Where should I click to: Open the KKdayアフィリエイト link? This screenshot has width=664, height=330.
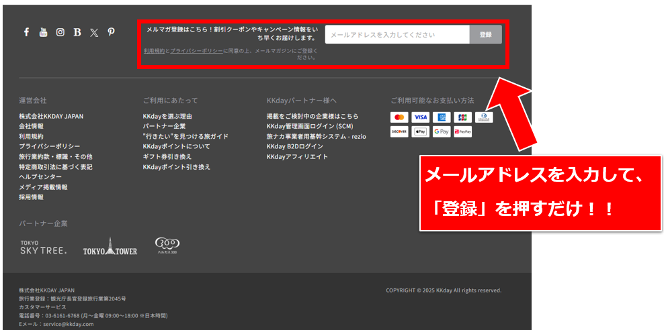297,157
